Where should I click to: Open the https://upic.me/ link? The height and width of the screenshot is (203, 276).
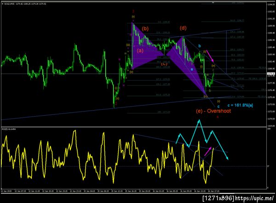click(254, 198)
